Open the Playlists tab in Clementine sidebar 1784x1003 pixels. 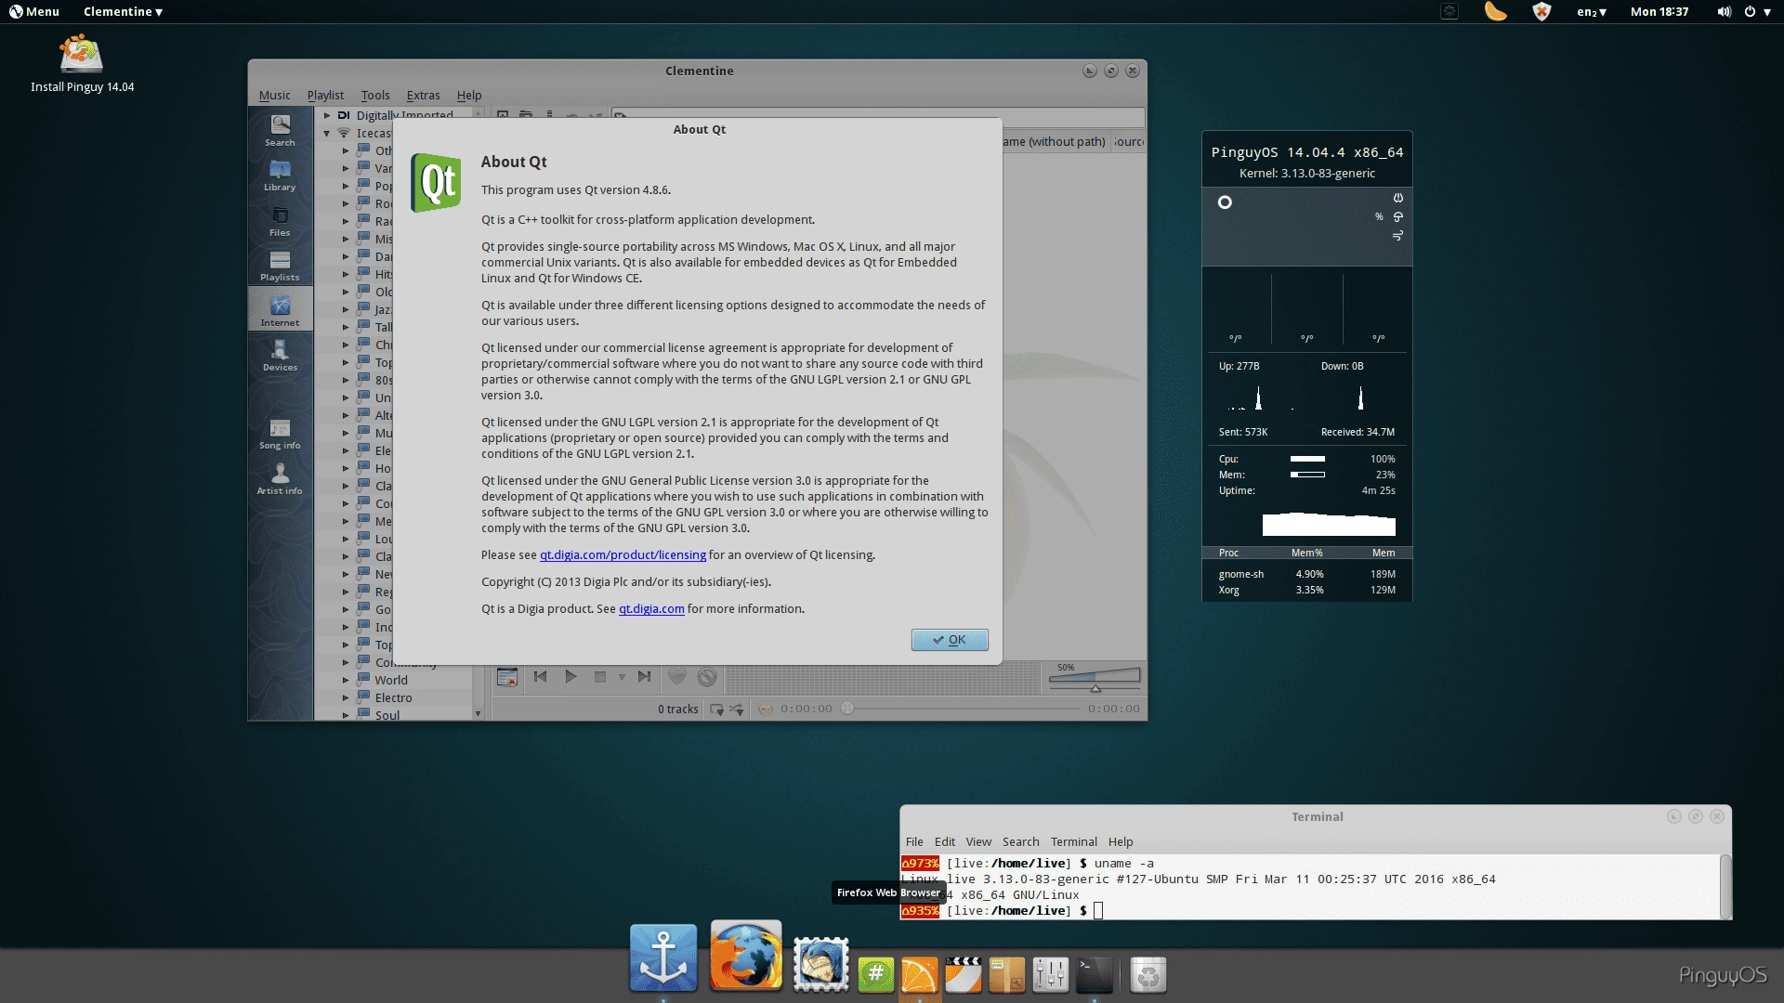click(x=280, y=266)
